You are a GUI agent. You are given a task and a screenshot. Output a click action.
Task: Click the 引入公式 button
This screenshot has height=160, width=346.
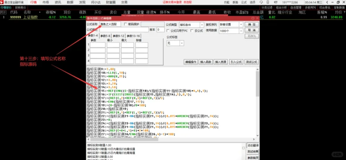[x=236, y=62]
